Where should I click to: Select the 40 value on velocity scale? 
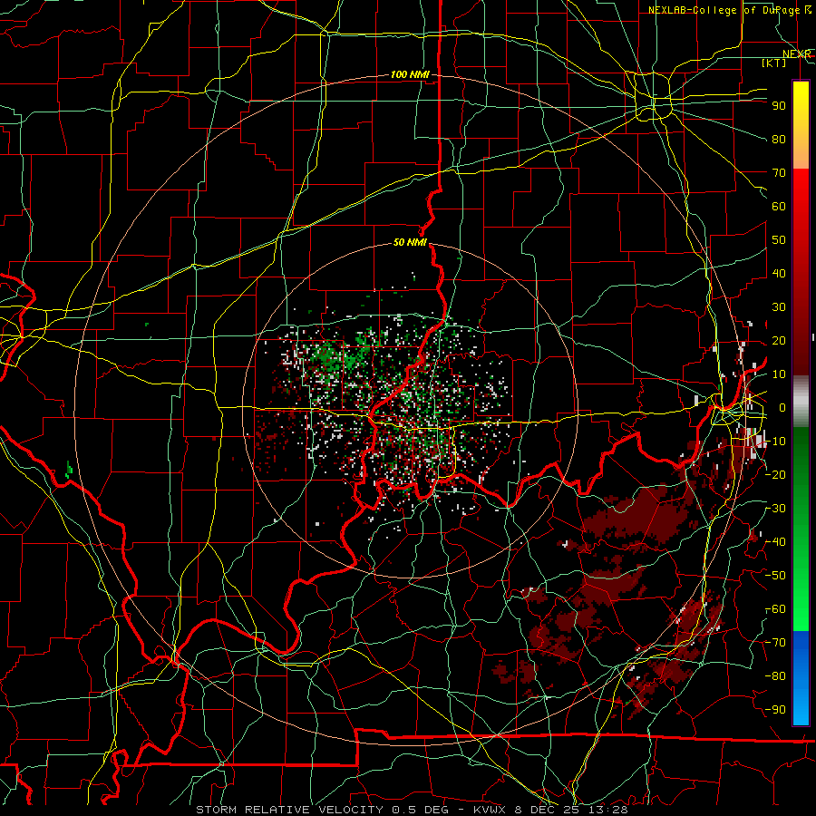coord(779,274)
